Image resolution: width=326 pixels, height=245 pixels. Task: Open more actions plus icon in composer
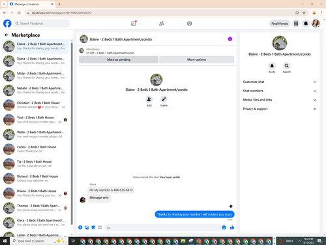[x=80, y=227]
